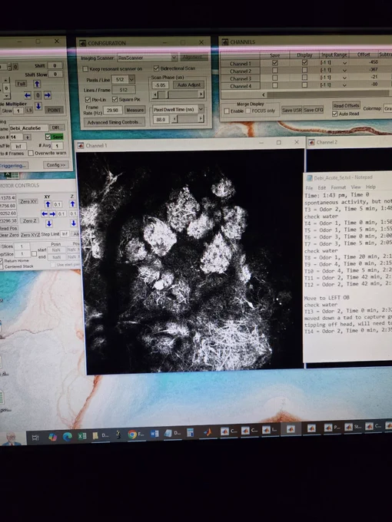Image resolution: width=392 pixels, height=522 pixels.
Task: Click the blue scan shift left arrow
Action: (x=28, y=95)
